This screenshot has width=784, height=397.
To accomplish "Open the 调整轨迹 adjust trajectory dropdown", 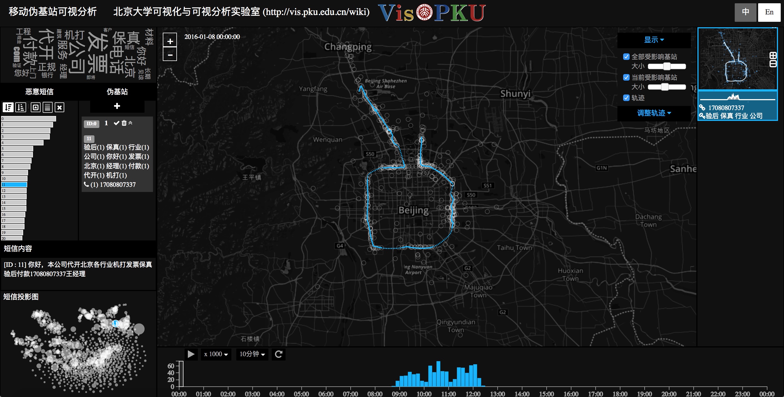I will [x=654, y=113].
